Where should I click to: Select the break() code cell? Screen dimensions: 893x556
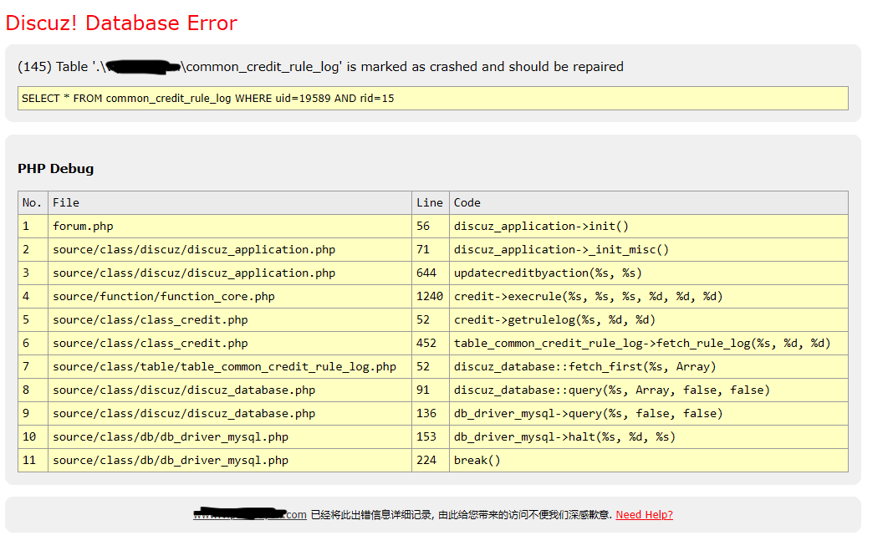click(649, 460)
